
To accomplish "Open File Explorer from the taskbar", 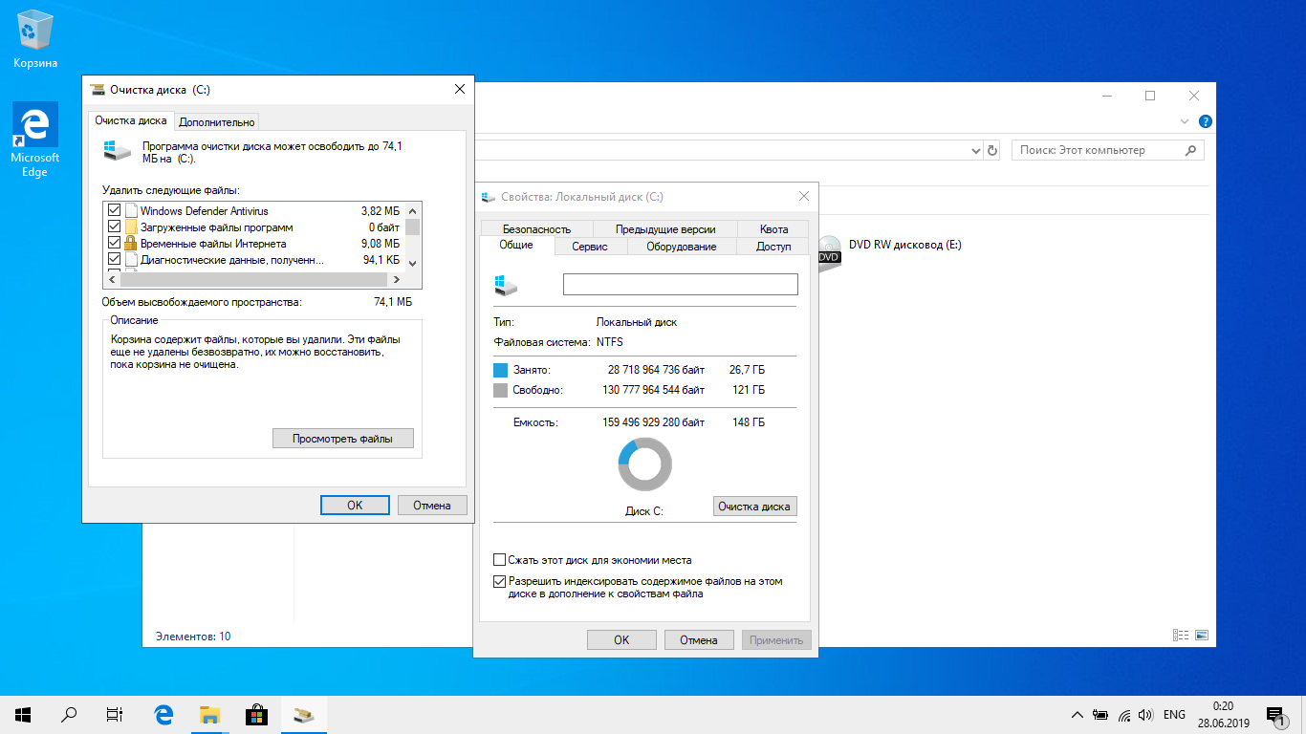I will click(x=209, y=714).
